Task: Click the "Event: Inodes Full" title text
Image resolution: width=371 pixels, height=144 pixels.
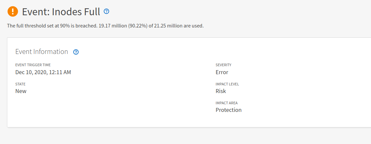Action: click(x=61, y=12)
